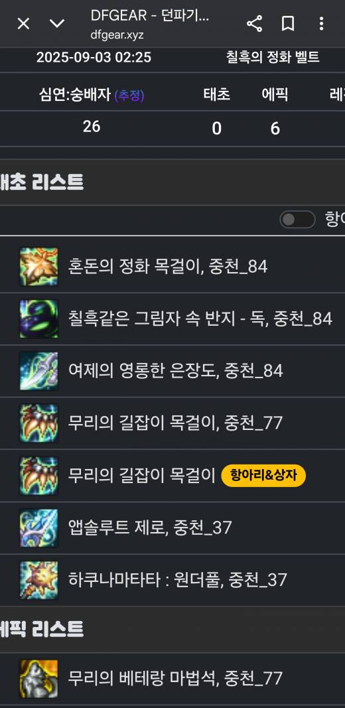Click the dfgear.xyz URL text
This screenshot has width=345, height=708.
click(117, 35)
